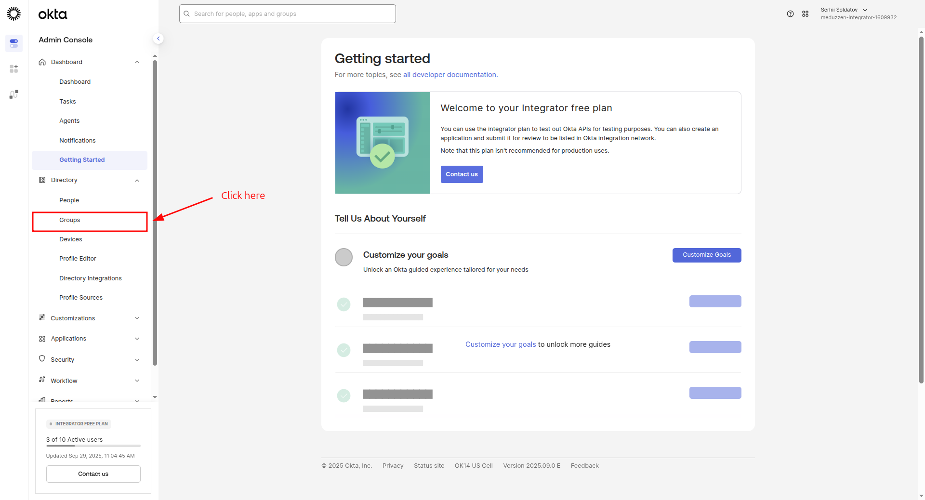Collapse the sidebar with the arrow button
Image resolution: width=925 pixels, height=500 pixels.
click(158, 39)
